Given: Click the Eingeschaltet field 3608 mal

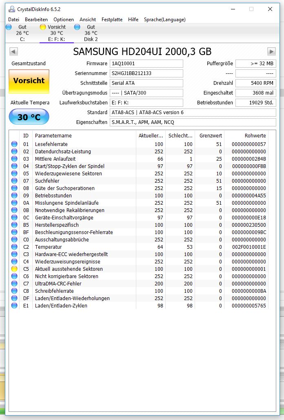Looking at the screenshot, I should pyautogui.click(x=255, y=93).
